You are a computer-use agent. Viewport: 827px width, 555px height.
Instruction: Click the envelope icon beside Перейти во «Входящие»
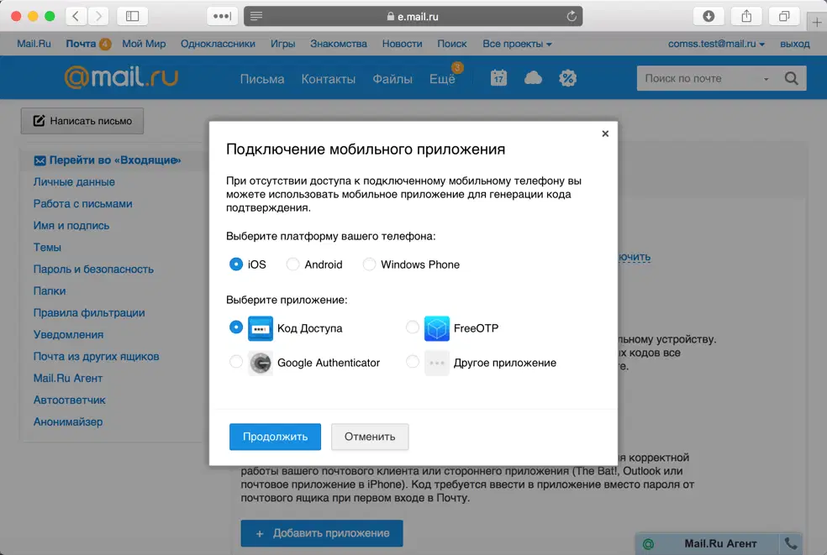[x=40, y=160]
